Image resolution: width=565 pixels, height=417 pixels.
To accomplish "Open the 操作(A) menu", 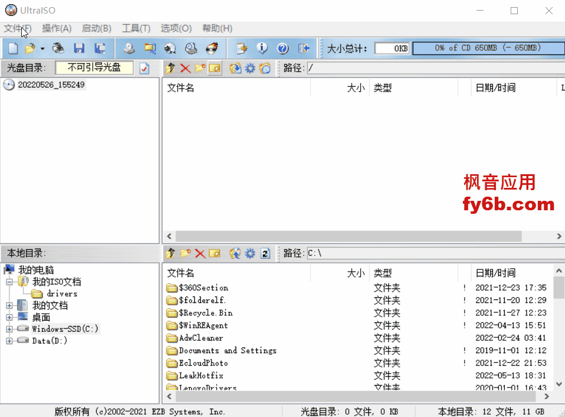I will point(57,28).
